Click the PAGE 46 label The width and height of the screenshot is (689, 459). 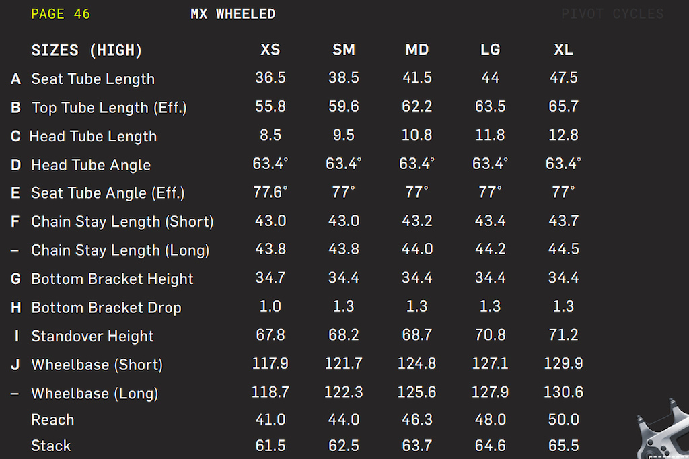click(x=60, y=14)
